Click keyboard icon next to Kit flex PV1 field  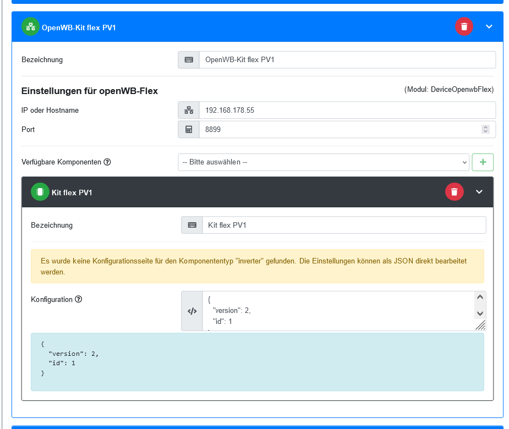click(x=192, y=225)
